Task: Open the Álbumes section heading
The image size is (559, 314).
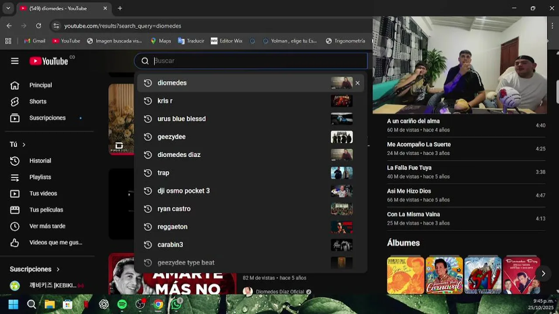Action: 403,243
